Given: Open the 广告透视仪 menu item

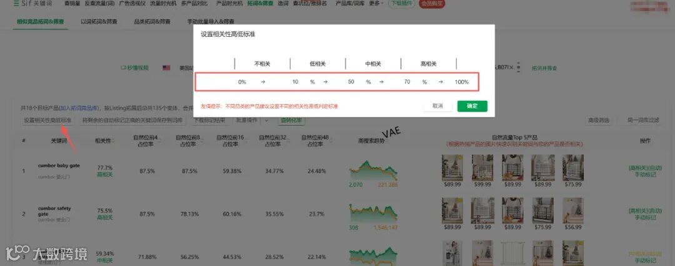Looking at the screenshot, I should point(132,4).
